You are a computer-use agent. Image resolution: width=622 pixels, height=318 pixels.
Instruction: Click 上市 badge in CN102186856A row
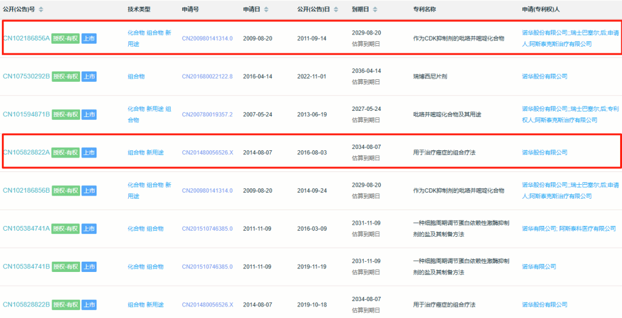[x=89, y=38]
